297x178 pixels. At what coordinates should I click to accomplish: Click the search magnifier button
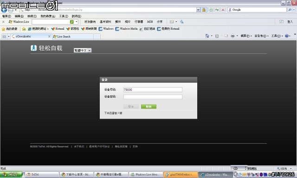coord(290,10)
